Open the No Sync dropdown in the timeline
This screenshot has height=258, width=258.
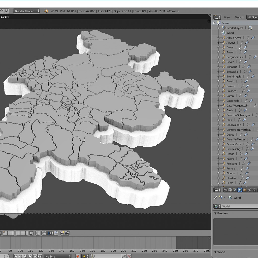point(57,256)
